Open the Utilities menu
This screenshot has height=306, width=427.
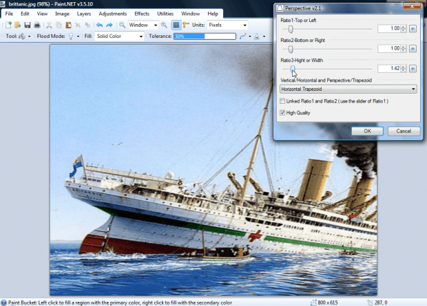[x=165, y=14]
